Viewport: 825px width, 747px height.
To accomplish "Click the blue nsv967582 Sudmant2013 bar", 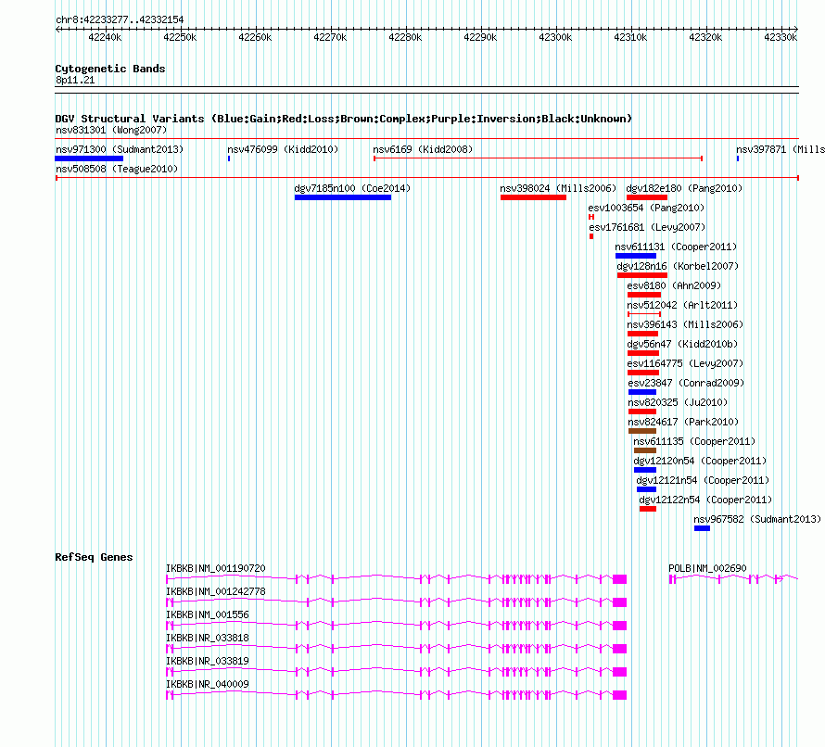I will (x=702, y=528).
